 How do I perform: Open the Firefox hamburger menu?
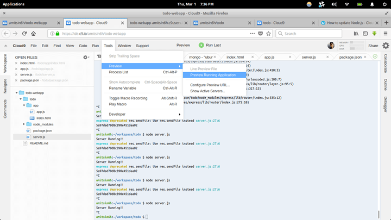point(385,34)
